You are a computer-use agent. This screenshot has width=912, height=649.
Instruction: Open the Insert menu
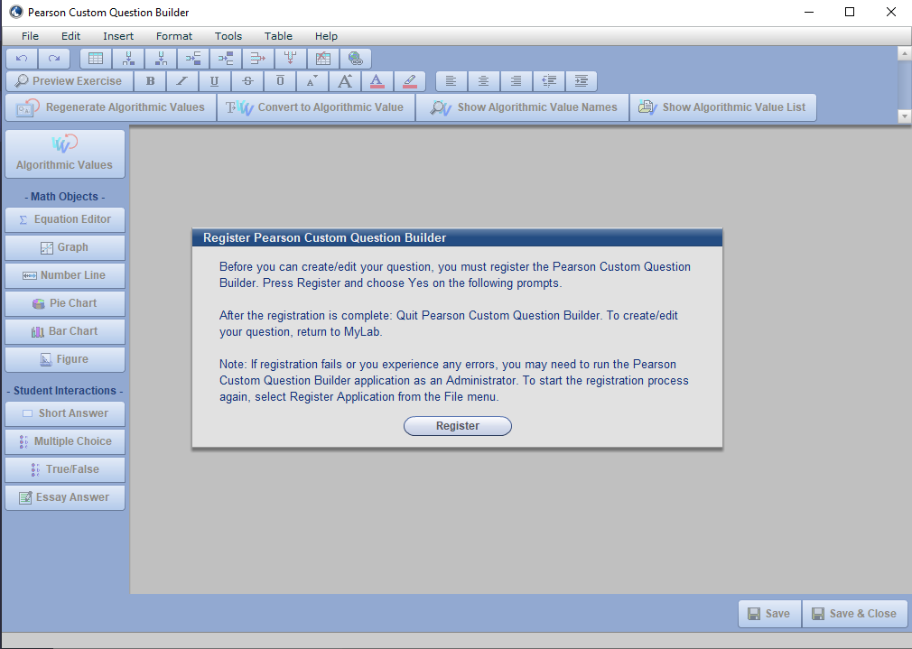118,36
